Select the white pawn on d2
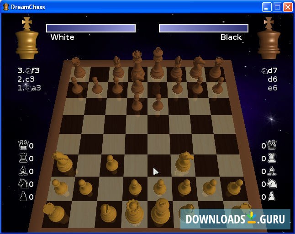The image size is (295, 234). point(135,187)
